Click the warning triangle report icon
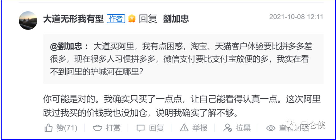Viewport: 336px width, 140px height. click(184, 128)
